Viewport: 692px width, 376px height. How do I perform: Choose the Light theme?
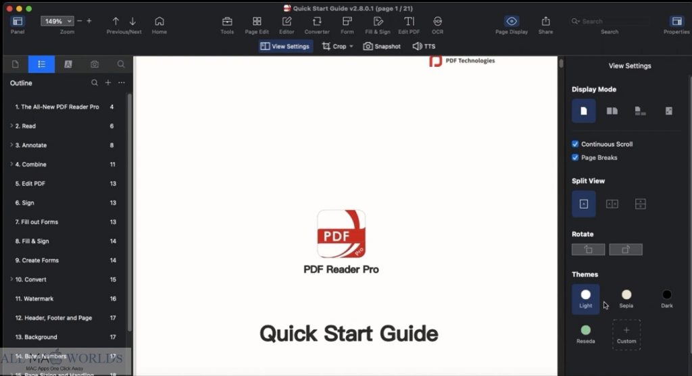pyautogui.click(x=586, y=299)
